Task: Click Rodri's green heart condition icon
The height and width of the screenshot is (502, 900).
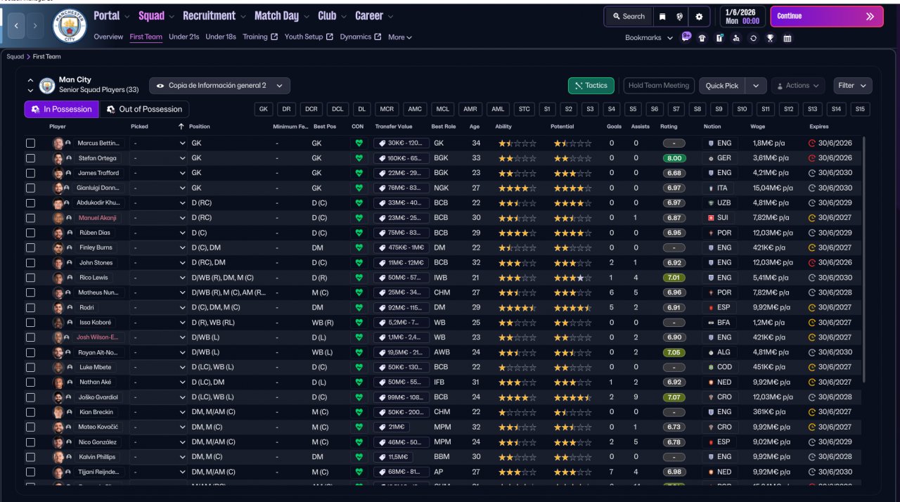Action: (x=359, y=307)
